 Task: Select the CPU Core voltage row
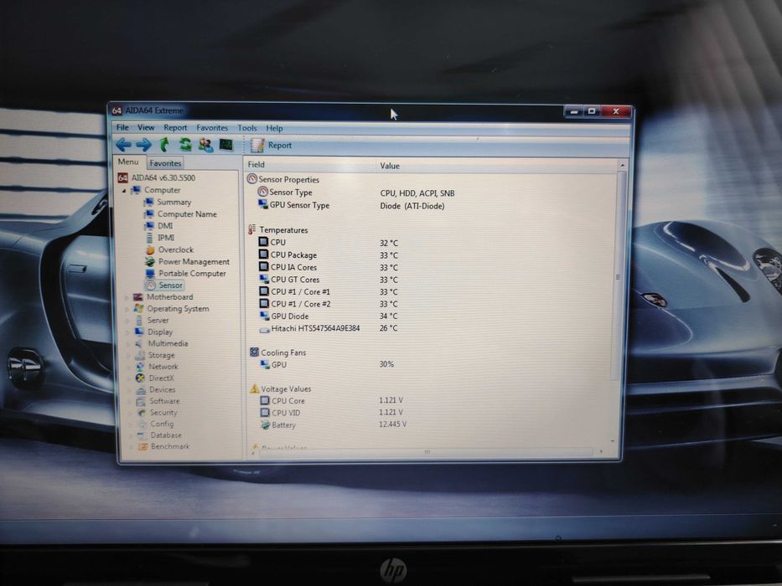[x=332, y=401]
